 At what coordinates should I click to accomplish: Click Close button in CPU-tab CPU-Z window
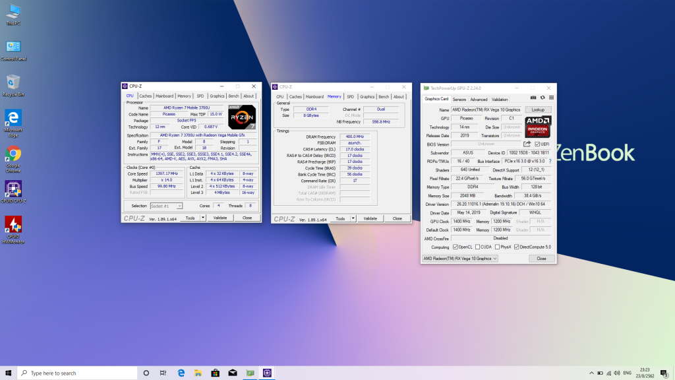[247, 218]
